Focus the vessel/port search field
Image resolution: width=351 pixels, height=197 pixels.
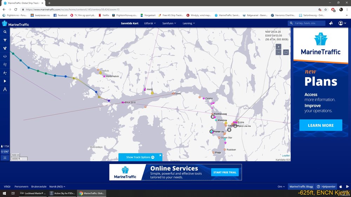pos(306,23)
